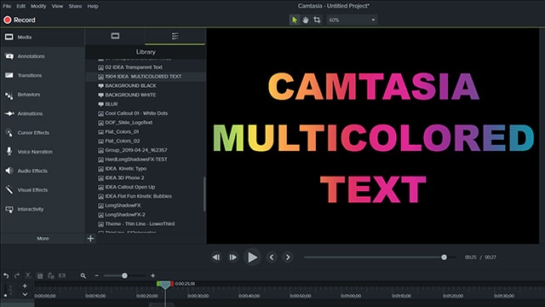The height and width of the screenshot is (307, 545).
Task: Select 'Theme - Thin Line - LowerThird'
Action: coord(146,224)
